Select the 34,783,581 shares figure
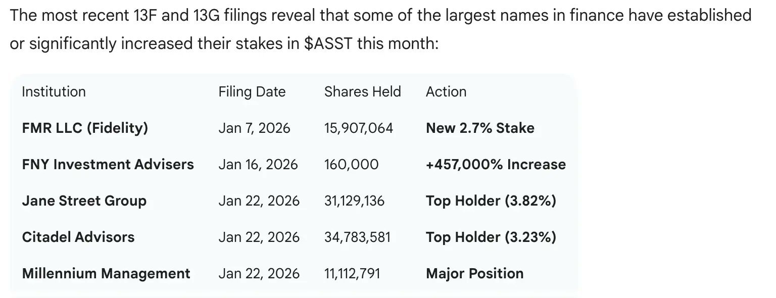Image resolution: width=776 pixels, height=298 pixels. (357, 237)
